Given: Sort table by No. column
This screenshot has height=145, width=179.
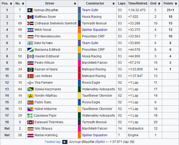Looking at the screenshot, I should pyautogui.click(x=20, y=4).
